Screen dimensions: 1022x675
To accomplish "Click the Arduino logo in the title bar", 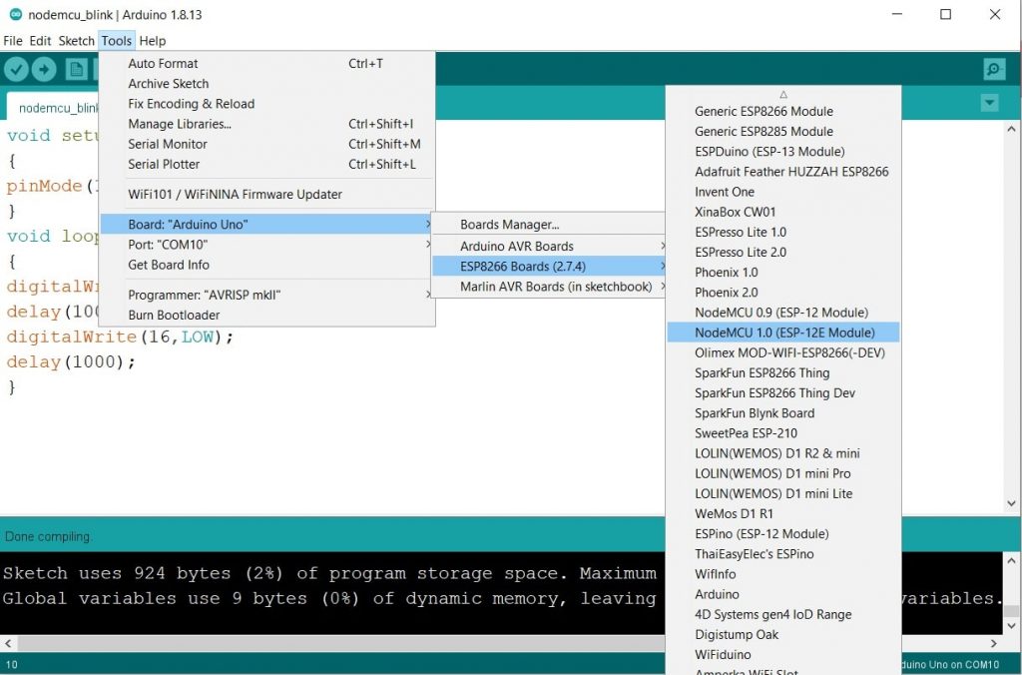I will click(15, 14).
